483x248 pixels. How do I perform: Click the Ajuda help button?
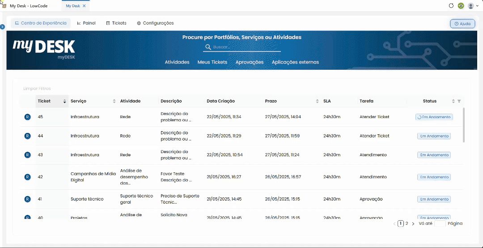click(462, 23)
